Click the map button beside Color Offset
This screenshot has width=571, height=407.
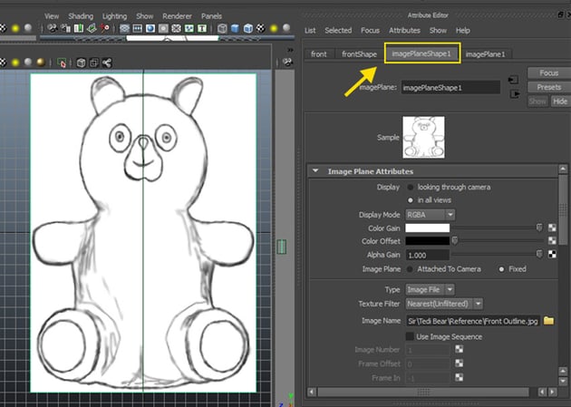[x=553, y=241]
